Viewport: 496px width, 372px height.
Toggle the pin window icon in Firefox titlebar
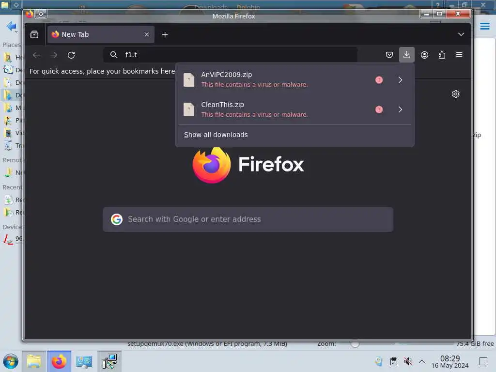[x=41, y=14]
